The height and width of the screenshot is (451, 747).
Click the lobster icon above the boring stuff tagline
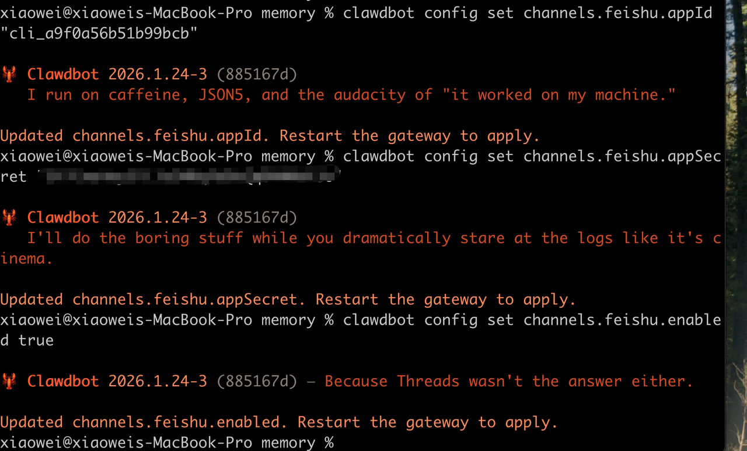pos(8,217)
